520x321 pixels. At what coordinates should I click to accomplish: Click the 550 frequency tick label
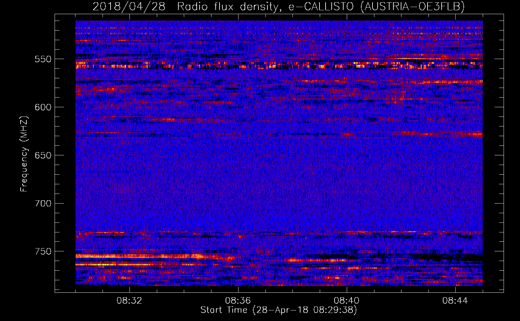43,59
